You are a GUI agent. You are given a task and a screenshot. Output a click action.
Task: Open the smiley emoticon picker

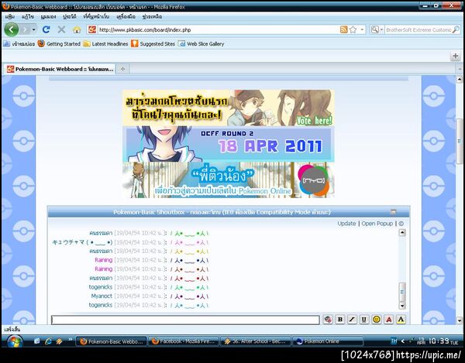[377, 320]
